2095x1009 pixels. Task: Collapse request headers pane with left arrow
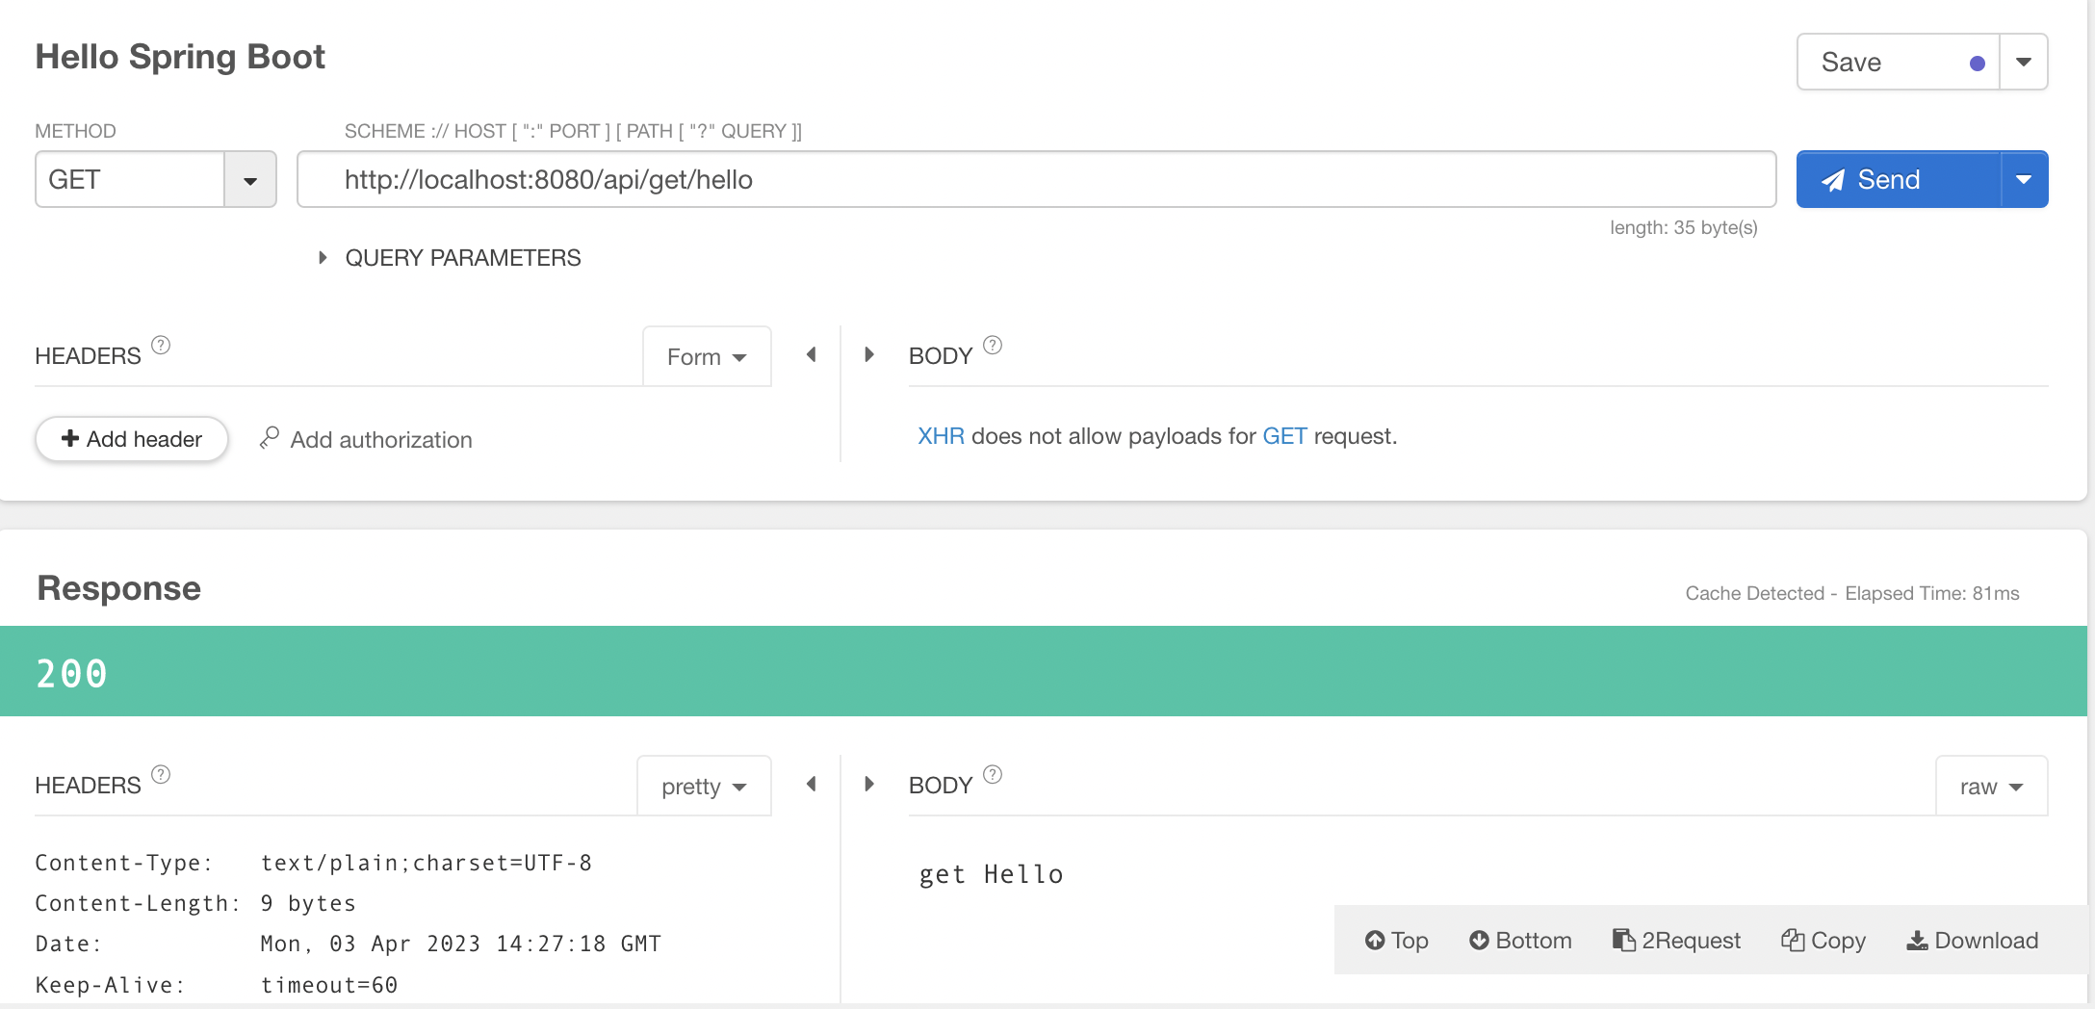(811, 355)
